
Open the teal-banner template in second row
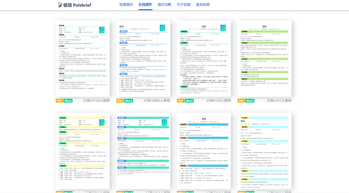(x=143, y=151)
